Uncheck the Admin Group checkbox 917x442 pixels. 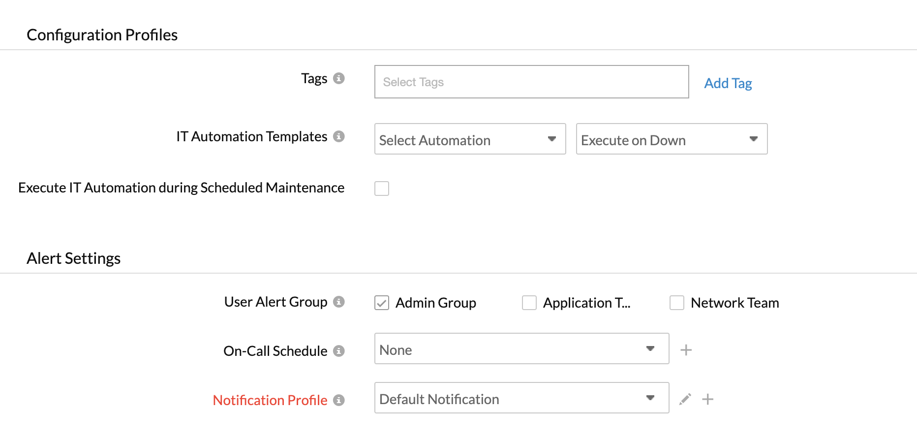tap(382, 303)
